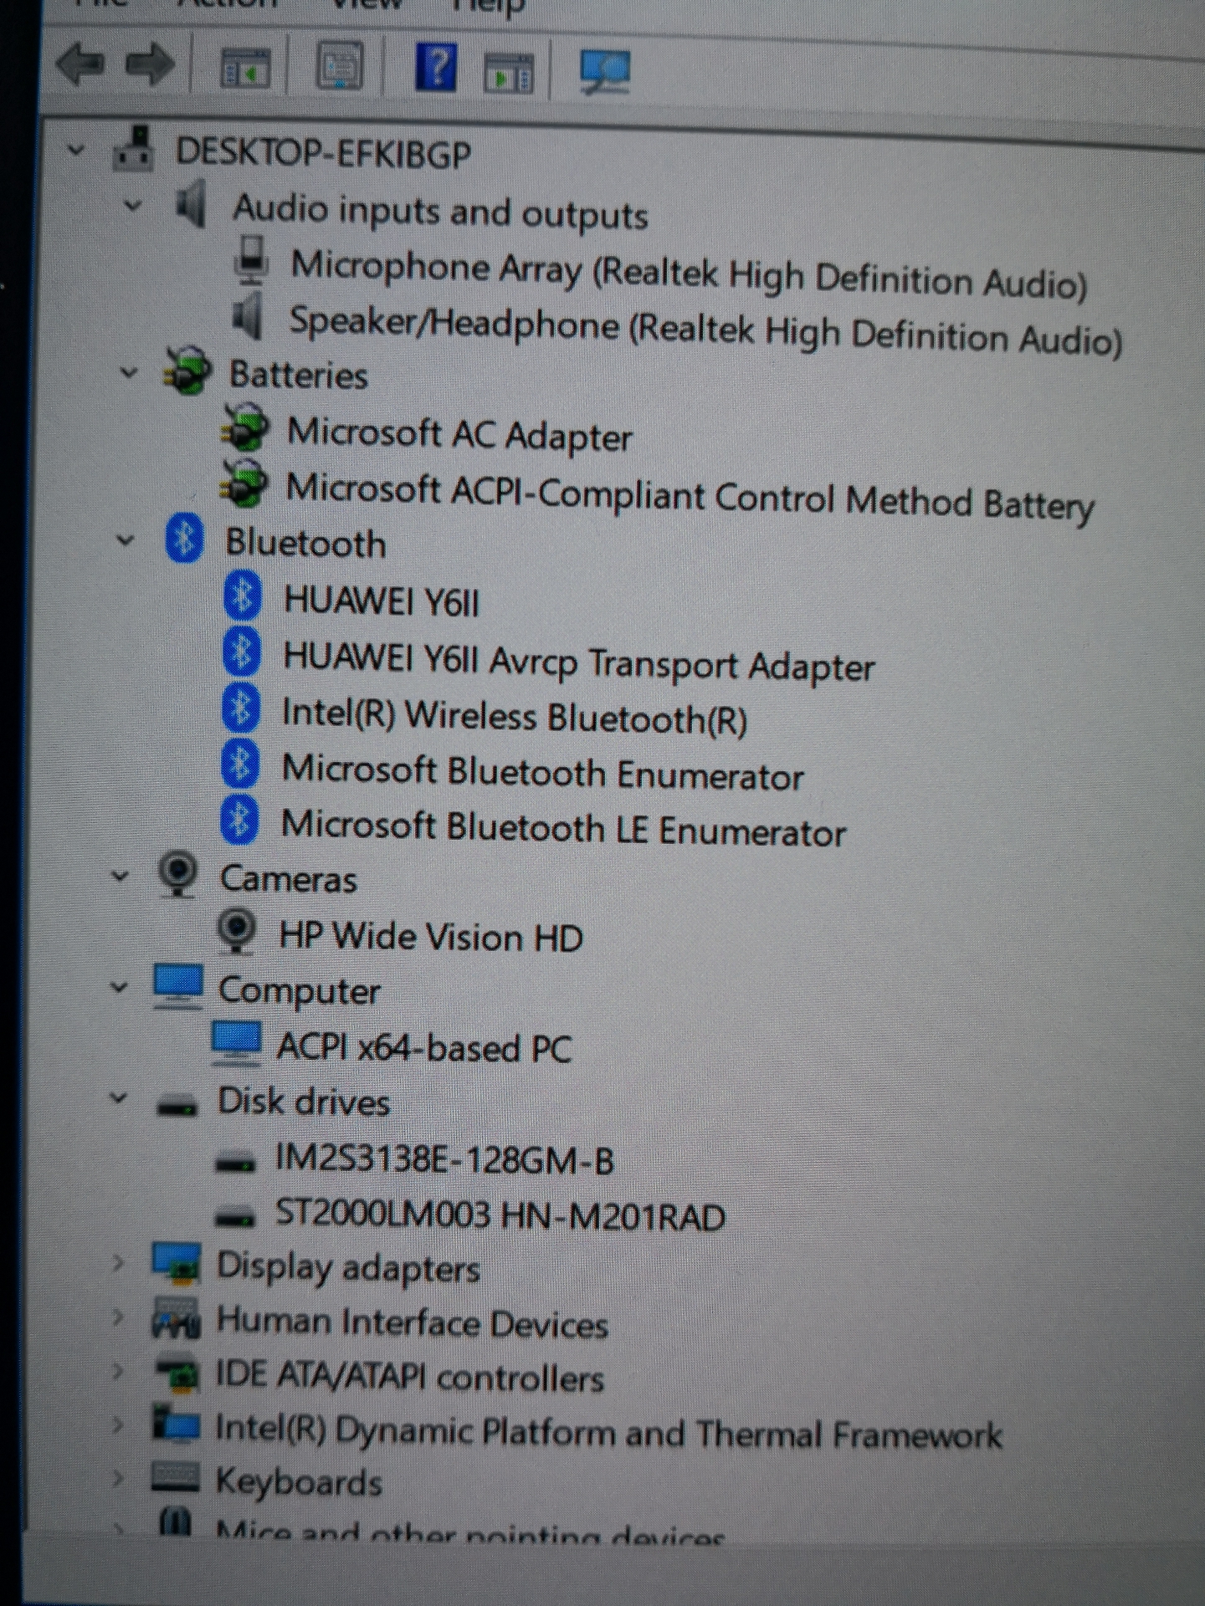Image resolution: width=1205 pixels, height=1606 pixels.
Task: Collapse the Audio inputs and outputs category
Action: [132, 205]
